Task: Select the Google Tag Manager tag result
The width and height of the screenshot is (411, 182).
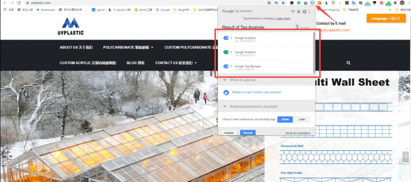Action: coord(247,68)
